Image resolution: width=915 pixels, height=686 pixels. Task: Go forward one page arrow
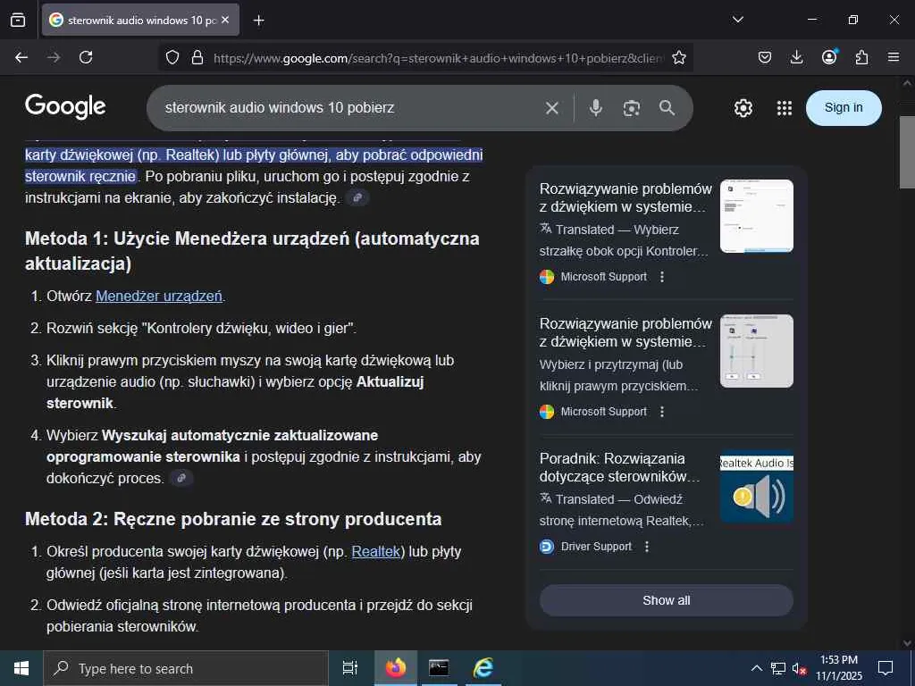pos(54,57)
